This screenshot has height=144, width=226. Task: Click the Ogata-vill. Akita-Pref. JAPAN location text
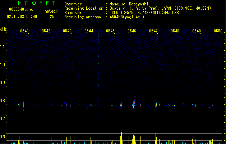(160, 8)
